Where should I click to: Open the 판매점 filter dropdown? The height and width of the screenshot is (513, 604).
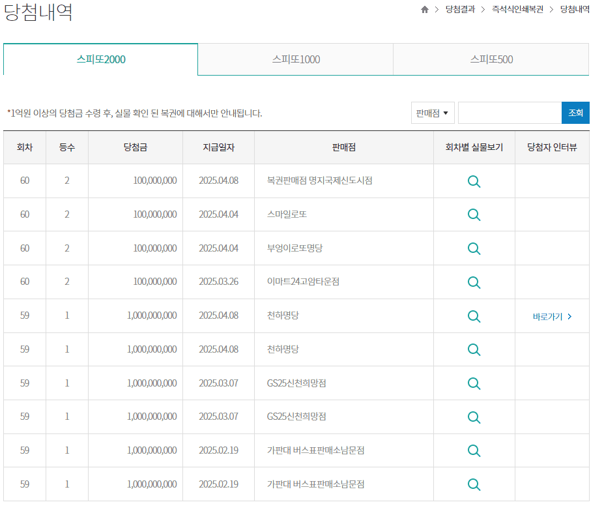coord(433,112)
